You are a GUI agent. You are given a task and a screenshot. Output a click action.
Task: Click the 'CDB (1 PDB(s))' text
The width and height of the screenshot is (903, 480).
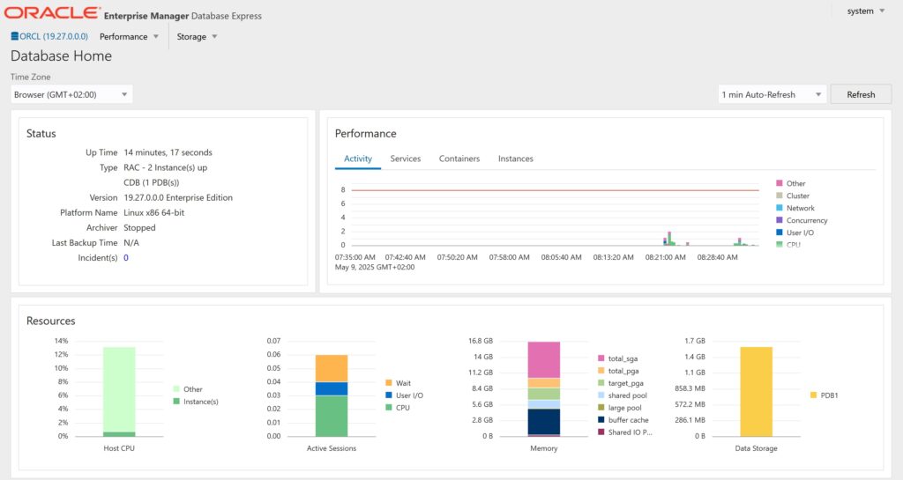click(152, 182)
